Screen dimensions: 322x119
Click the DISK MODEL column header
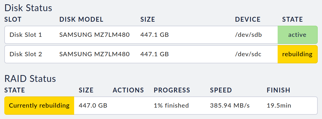[x=81, y=20]
